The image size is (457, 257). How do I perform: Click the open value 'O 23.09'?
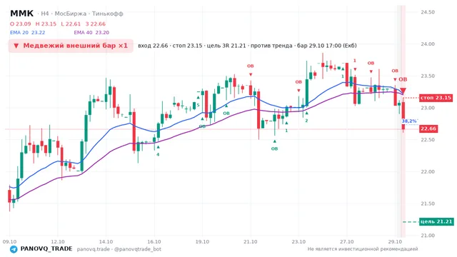tap(21, 24)
